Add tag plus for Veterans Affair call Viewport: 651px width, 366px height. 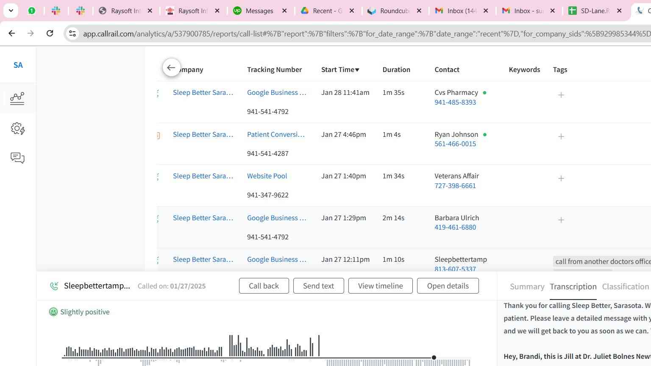561,178
